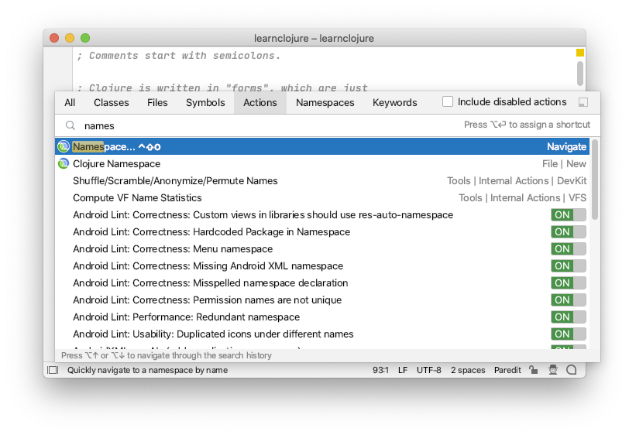Select Missing Android XML namespace row
This screenshot has height=435, width=629.
[322, 265]
